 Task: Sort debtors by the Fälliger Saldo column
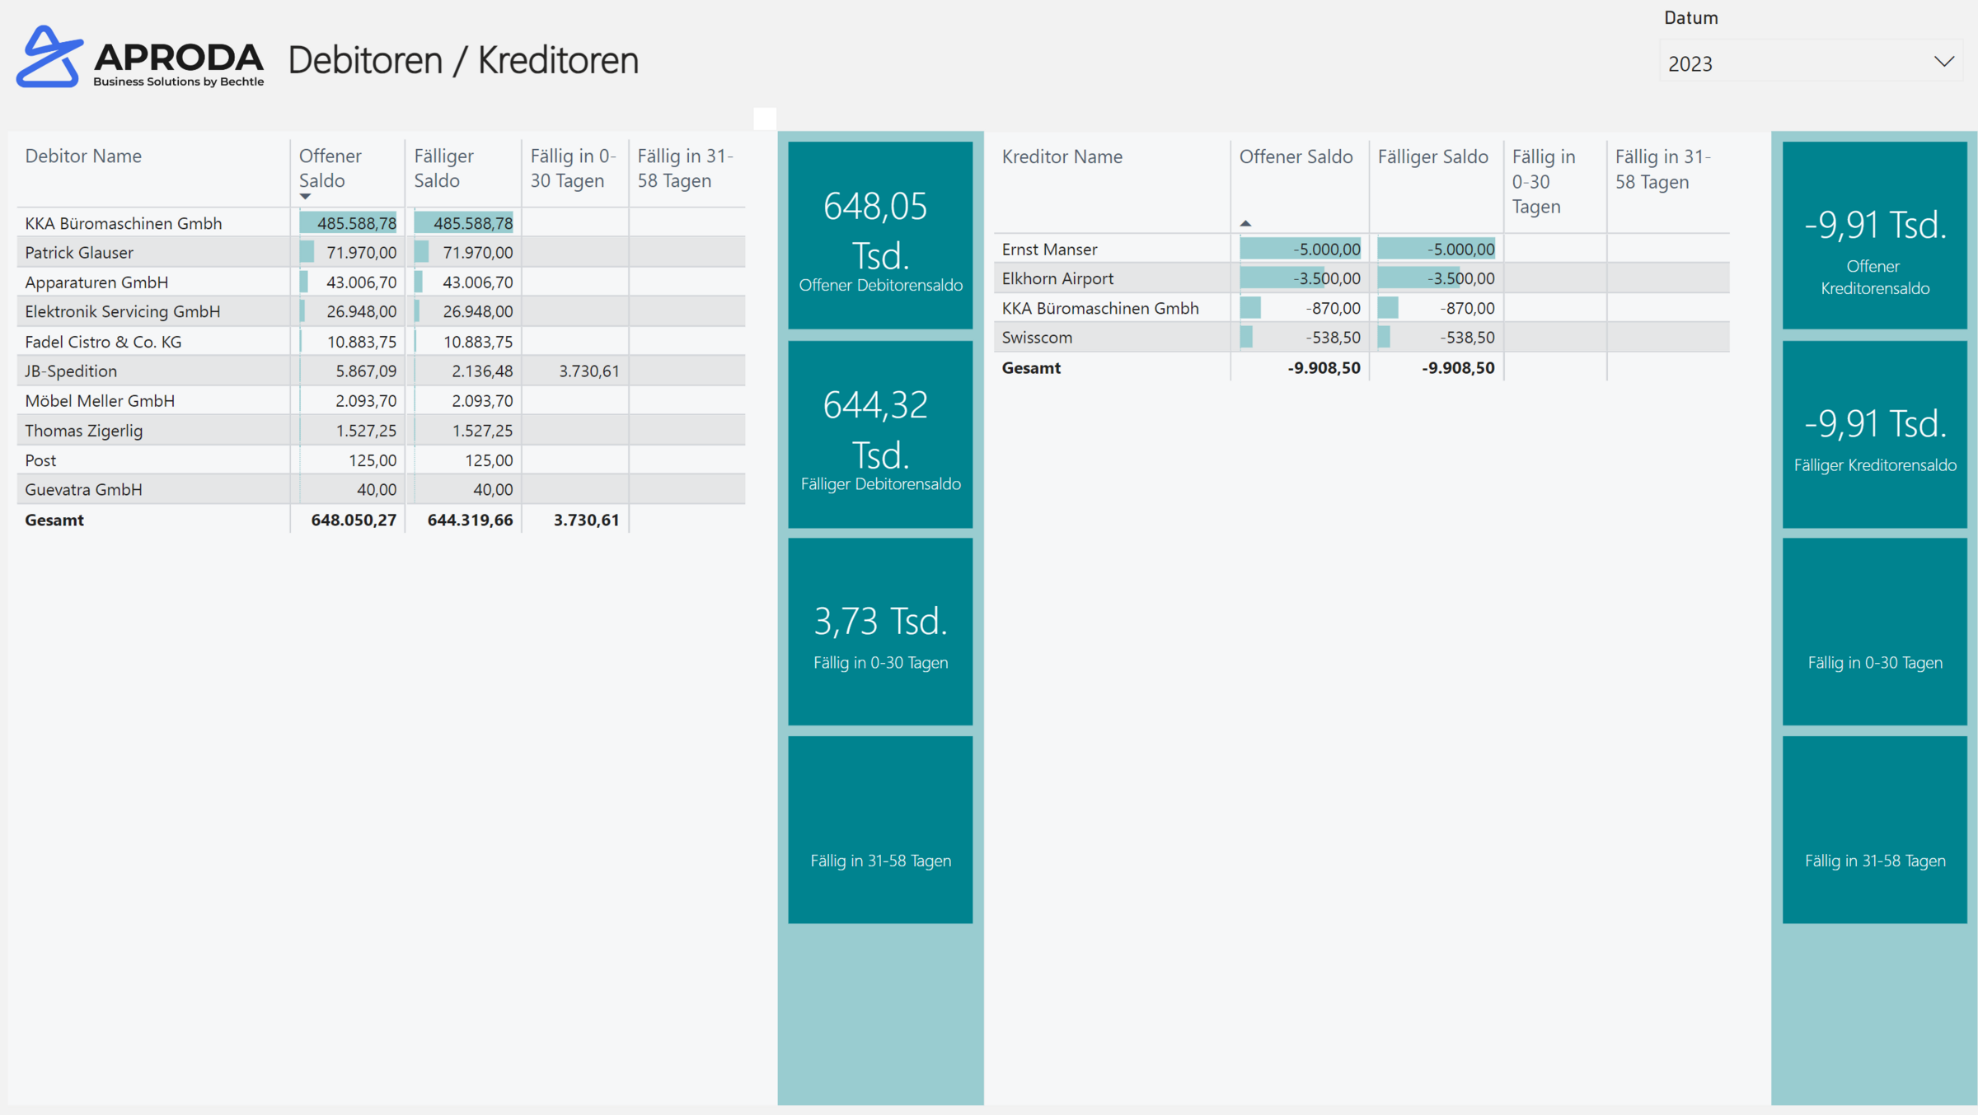pos(445,169)
